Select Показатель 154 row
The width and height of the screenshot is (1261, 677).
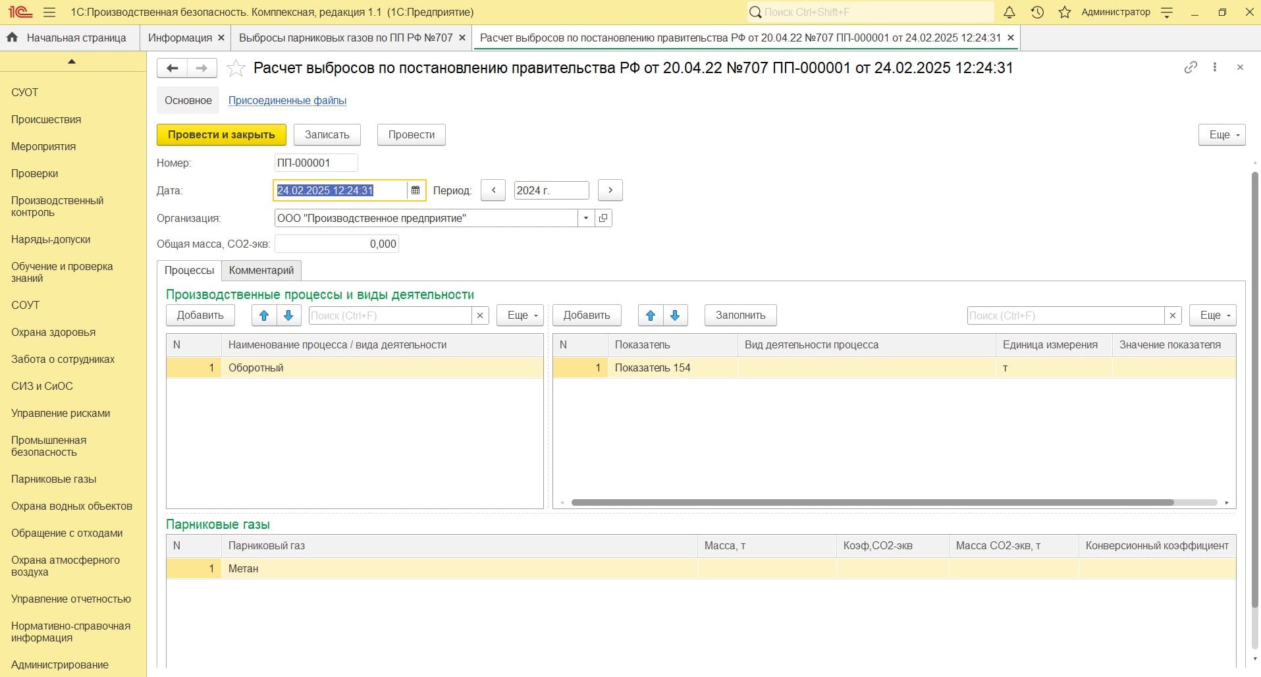pos(894,367)
